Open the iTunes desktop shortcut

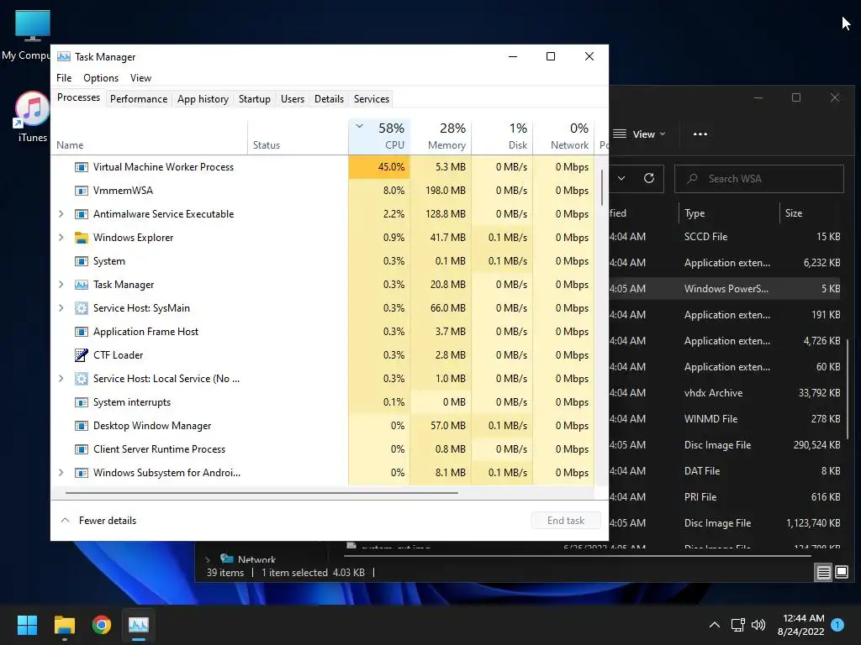[32, 117]
